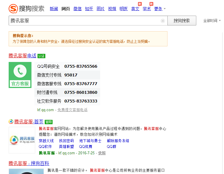Switch to the 新闻 tab

pos(54,9)
